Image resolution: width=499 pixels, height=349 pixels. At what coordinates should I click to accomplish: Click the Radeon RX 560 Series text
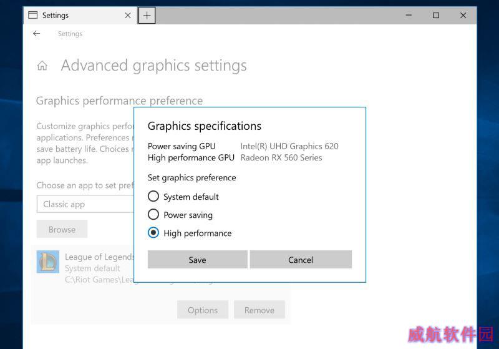(x=281, y=157)
